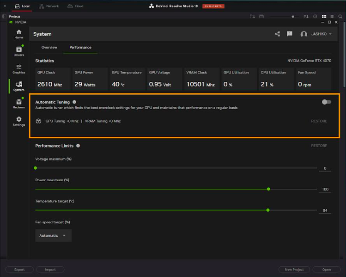Select the Performance tab

[x=80, y=47]
